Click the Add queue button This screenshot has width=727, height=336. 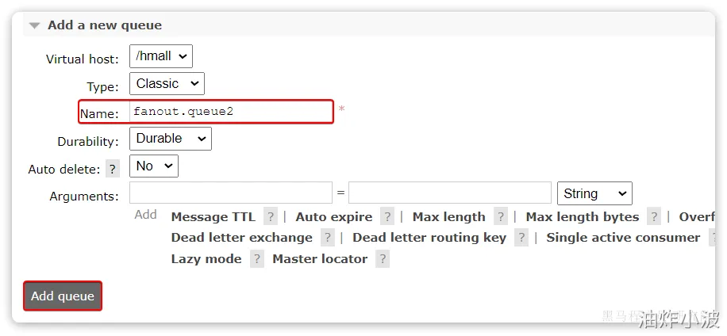tap(63, 296)
